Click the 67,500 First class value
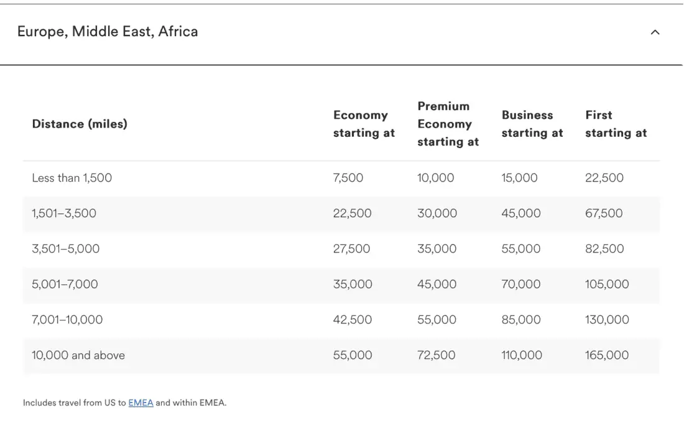The image size is (684, 433). pyautogui.click(x=604, y=213)
